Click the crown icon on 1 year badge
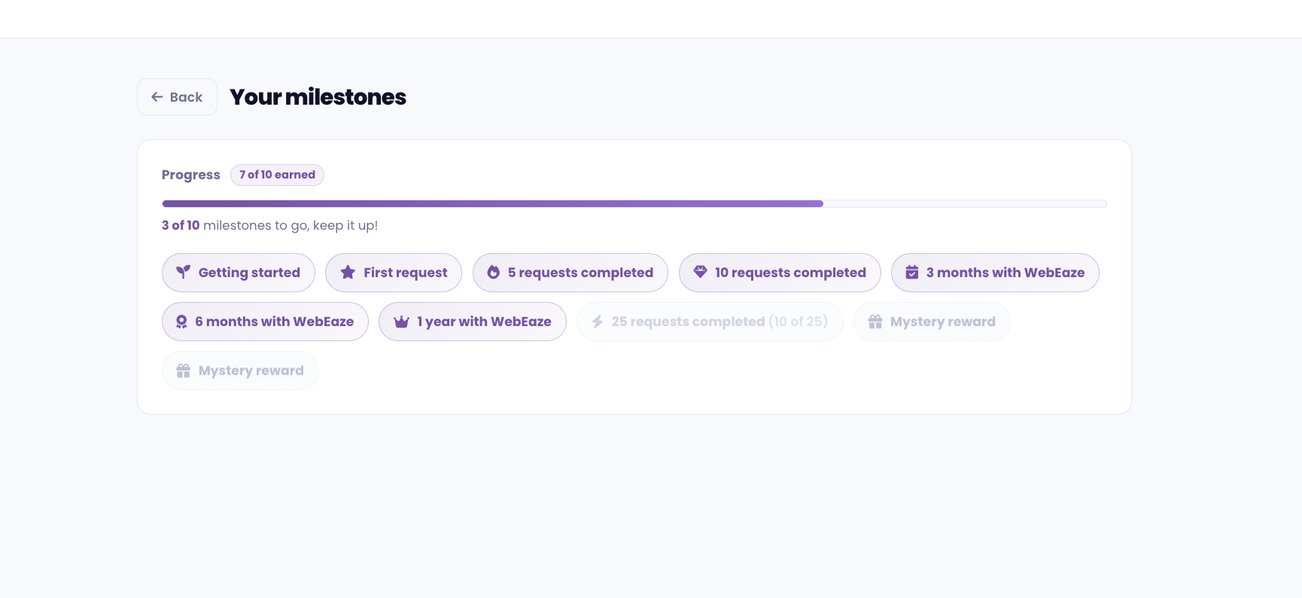 click(x=401, y=322)
